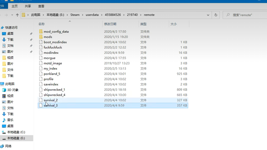Open the 查看 ribbon tab

(41, 6)
